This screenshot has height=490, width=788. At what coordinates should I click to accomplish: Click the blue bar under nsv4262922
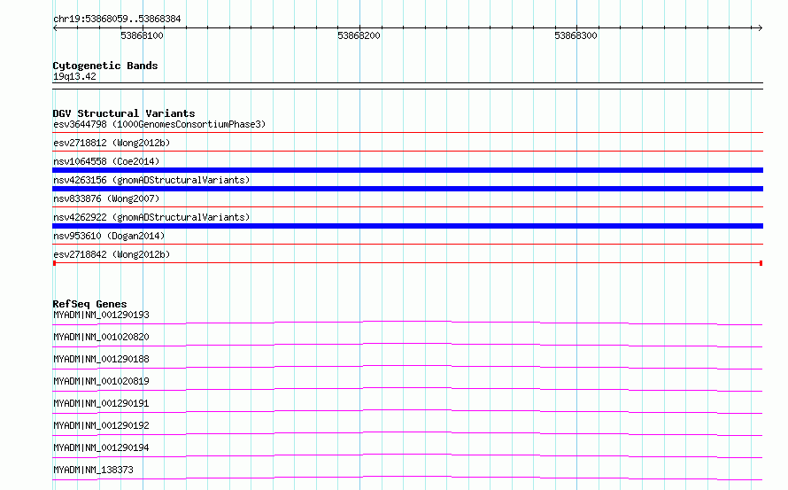[407, 226]
